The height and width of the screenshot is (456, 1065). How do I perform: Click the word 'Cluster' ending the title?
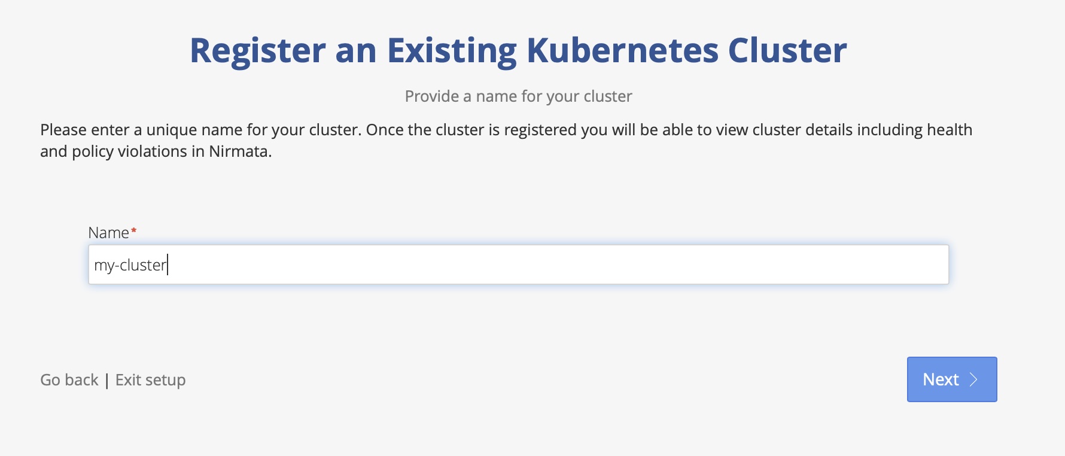click(x=787, y=50)
